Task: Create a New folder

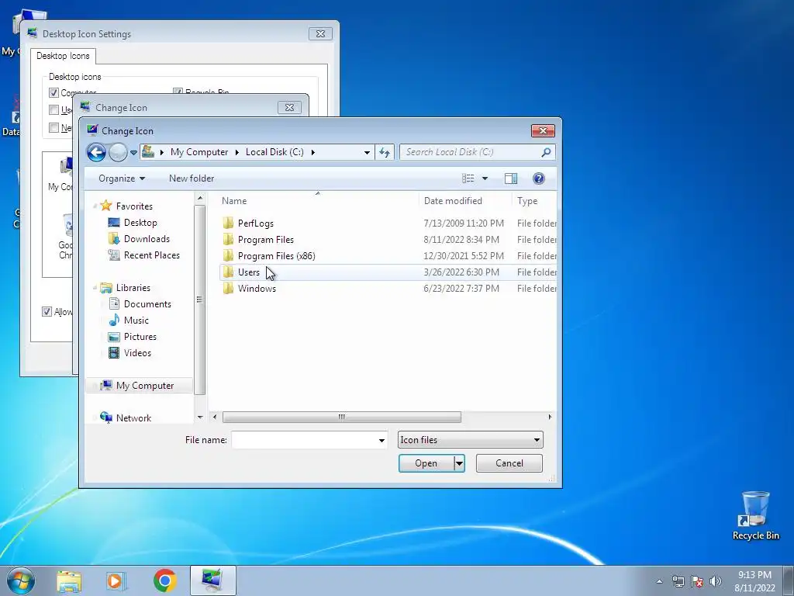Action: point(192,178)
